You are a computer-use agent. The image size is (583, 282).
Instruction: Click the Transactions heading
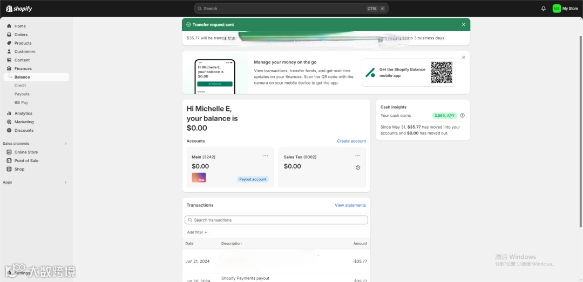tap(200, 205)
